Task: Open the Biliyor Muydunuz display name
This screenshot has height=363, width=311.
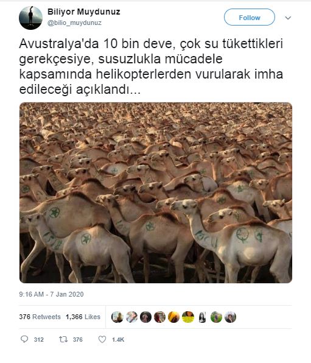Action: point(84,12)
